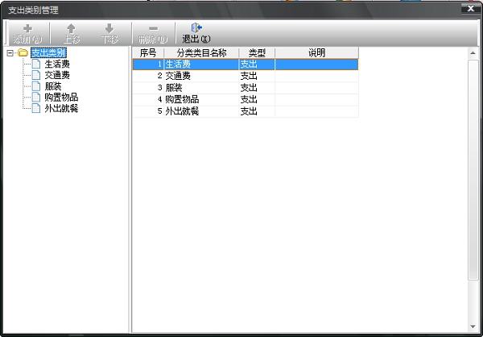This screenshot has height=337, width=483.
Task: Click the 支出 type cell of row 生活费
Action: (257, 64)
